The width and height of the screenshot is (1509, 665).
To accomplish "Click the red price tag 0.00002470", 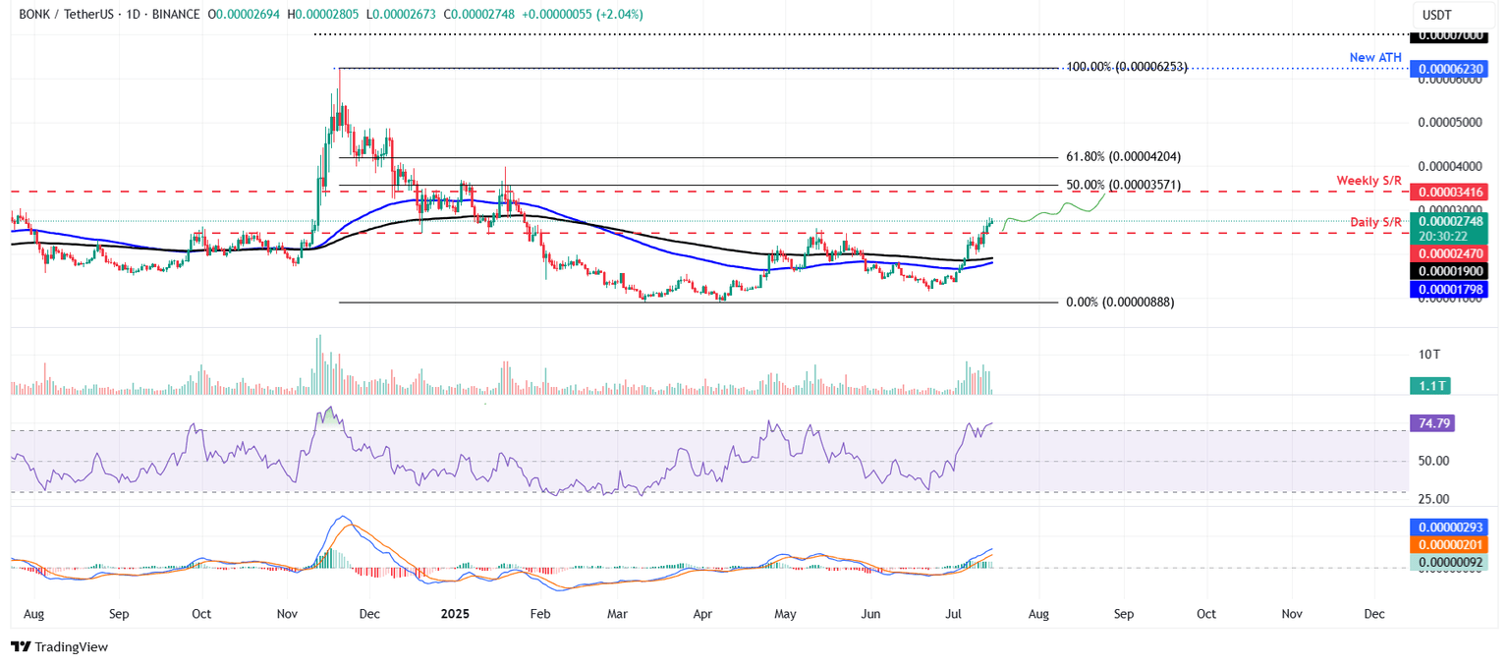I will pos(1451,253).
